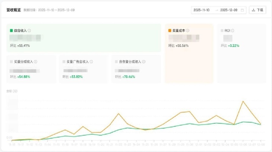Image resolution: width=272 pixels, height=152 pixels.
Task: Click the highest orange peak on chart
Action: (243, 101)
